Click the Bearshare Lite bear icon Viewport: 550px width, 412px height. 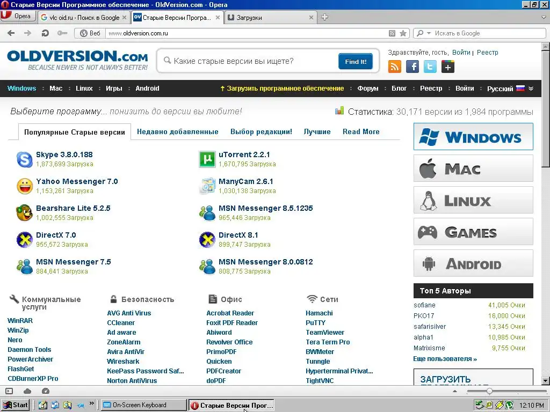click(25, 213)
